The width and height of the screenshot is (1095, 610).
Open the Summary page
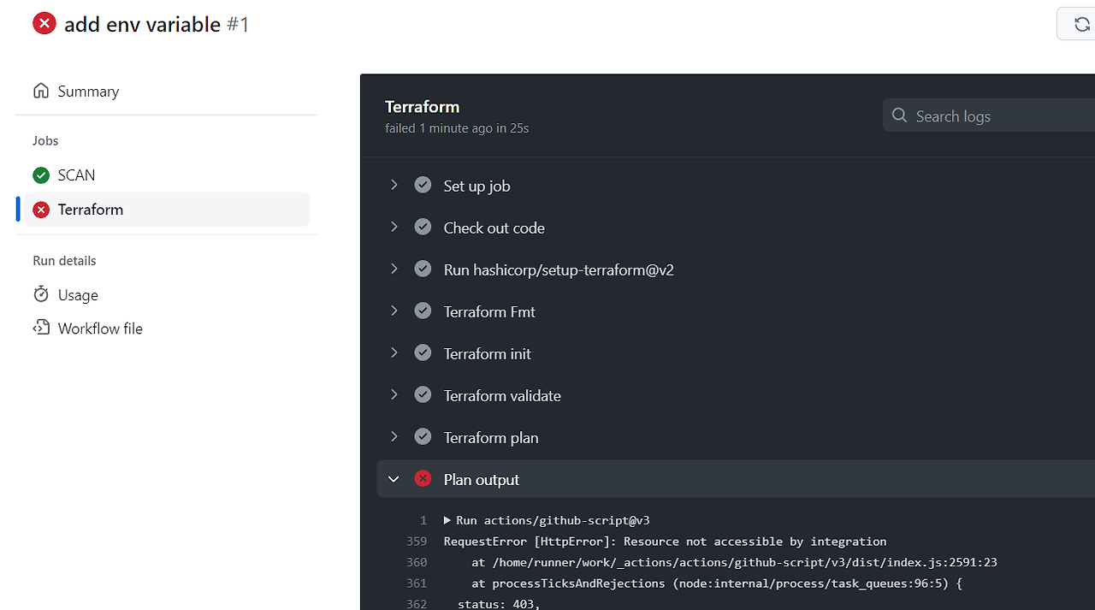click(x=88, y=92)
